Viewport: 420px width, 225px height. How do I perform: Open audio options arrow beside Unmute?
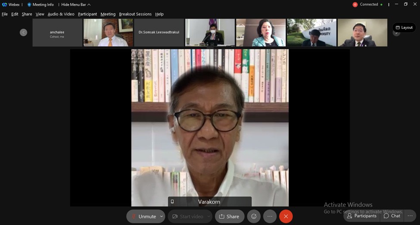162,216
